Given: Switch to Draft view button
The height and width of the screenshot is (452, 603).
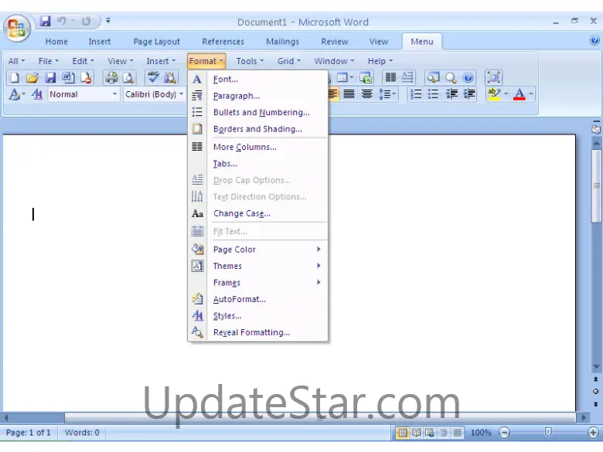Looking at the screenshot, I should click(457, 433).
